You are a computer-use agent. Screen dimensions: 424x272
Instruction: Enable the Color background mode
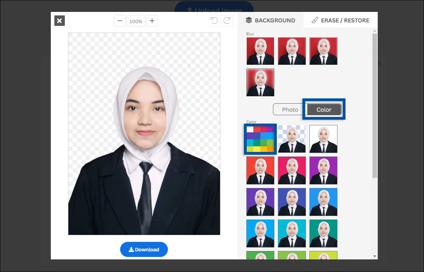click(x=323, y=109)
